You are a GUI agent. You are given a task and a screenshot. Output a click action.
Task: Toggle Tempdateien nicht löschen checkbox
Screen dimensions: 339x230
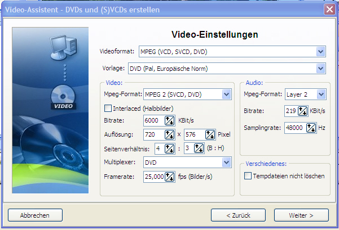click(x=249, y=176)
